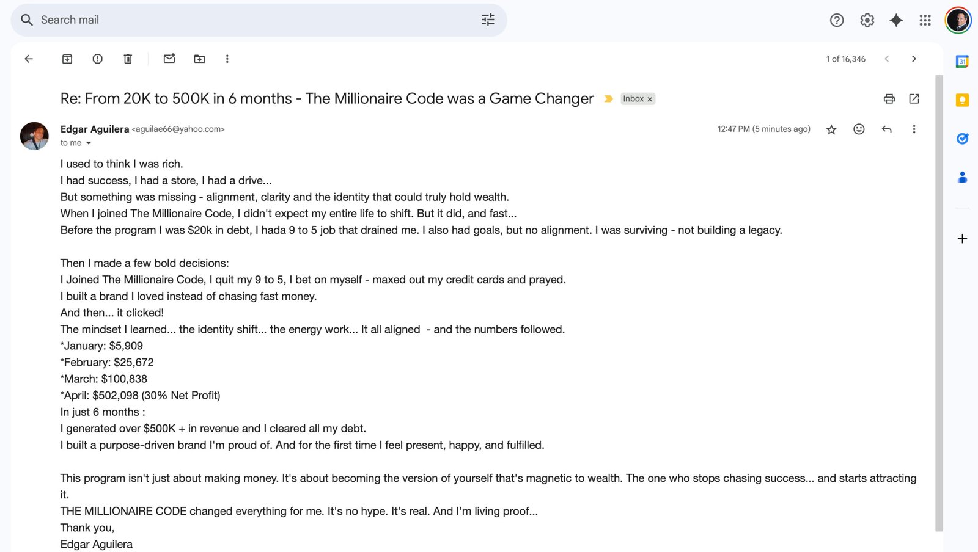Open more toolbar actions menu
This screenshot has width=978, height=552.
(227, 59)
